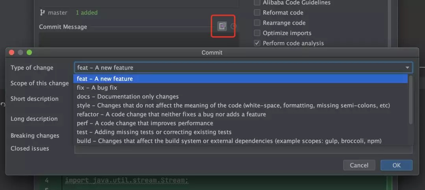Collapse the Type of change dropdown arrow
The height and width of the screenshot is (190, 425).
[x=407, y=68]
